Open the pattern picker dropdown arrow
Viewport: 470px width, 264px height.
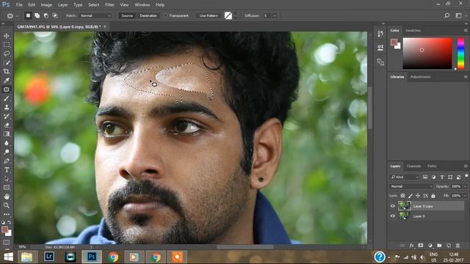coord(236,15)
